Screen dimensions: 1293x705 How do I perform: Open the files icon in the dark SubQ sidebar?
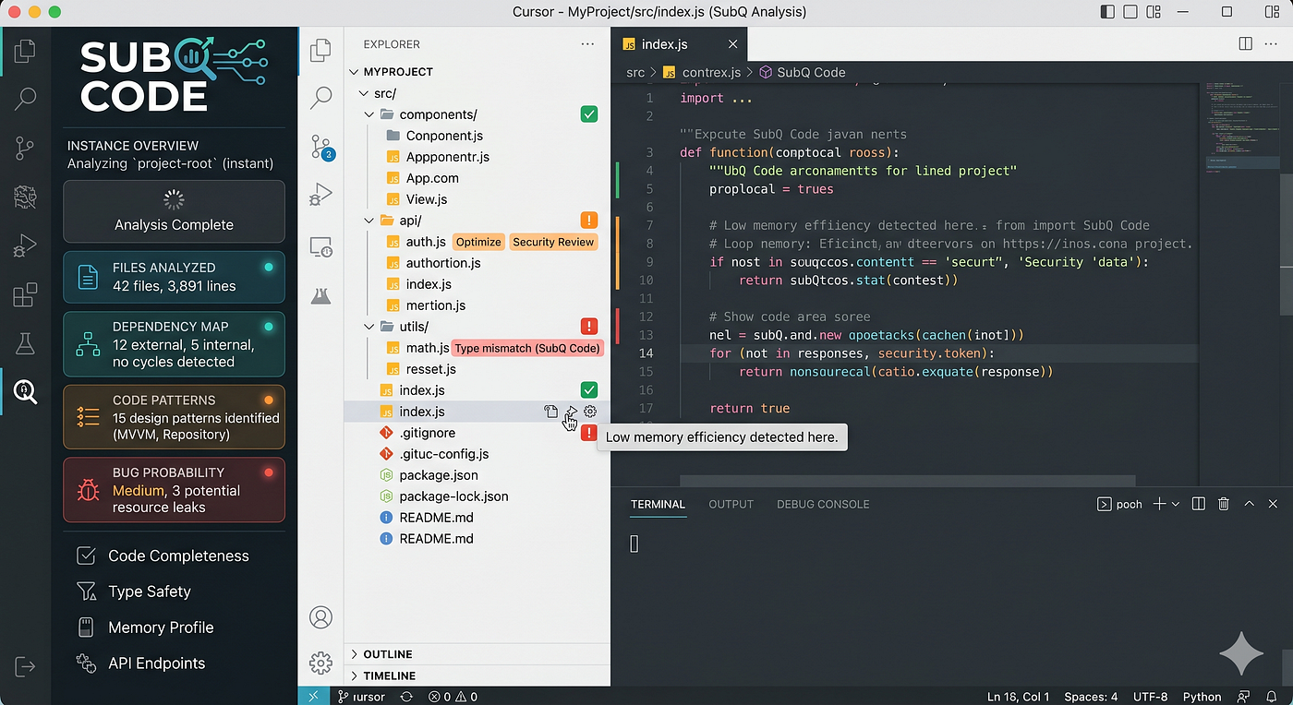click(x=25, y=51)
